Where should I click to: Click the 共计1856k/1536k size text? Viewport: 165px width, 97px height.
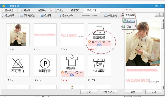88,16
